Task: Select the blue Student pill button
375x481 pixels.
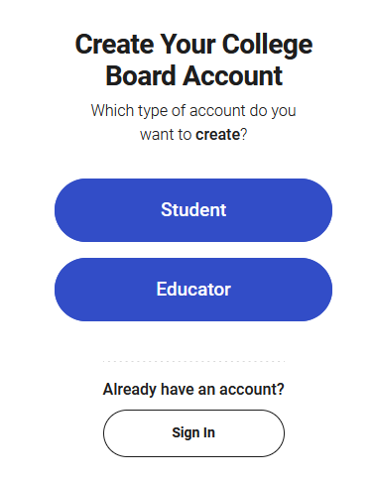Action: click(193, 210)
